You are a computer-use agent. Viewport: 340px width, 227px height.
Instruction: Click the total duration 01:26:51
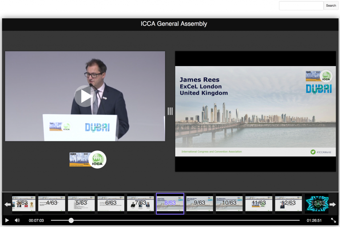coord(314,220)
